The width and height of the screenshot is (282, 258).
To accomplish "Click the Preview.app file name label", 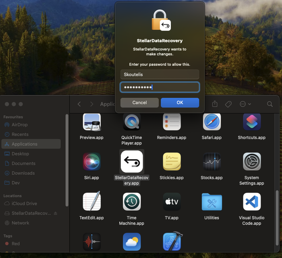I will coord(92,138).
